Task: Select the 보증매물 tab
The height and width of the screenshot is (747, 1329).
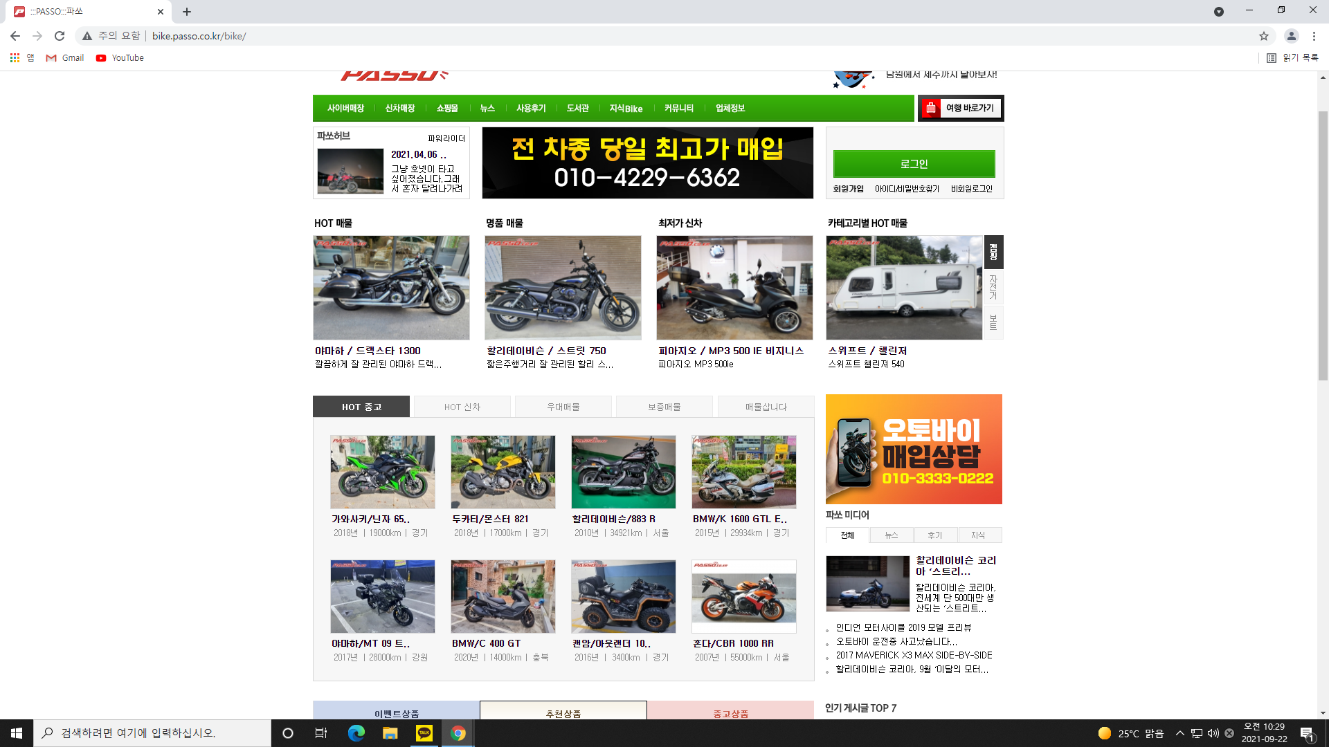Action: (x=664, y=407)
